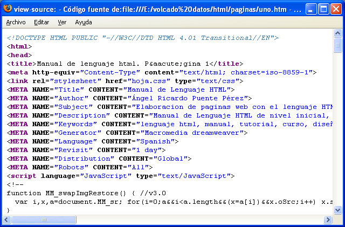
Task: Click the empty horizontal scrollbar track area
Action: click(200, 219)
